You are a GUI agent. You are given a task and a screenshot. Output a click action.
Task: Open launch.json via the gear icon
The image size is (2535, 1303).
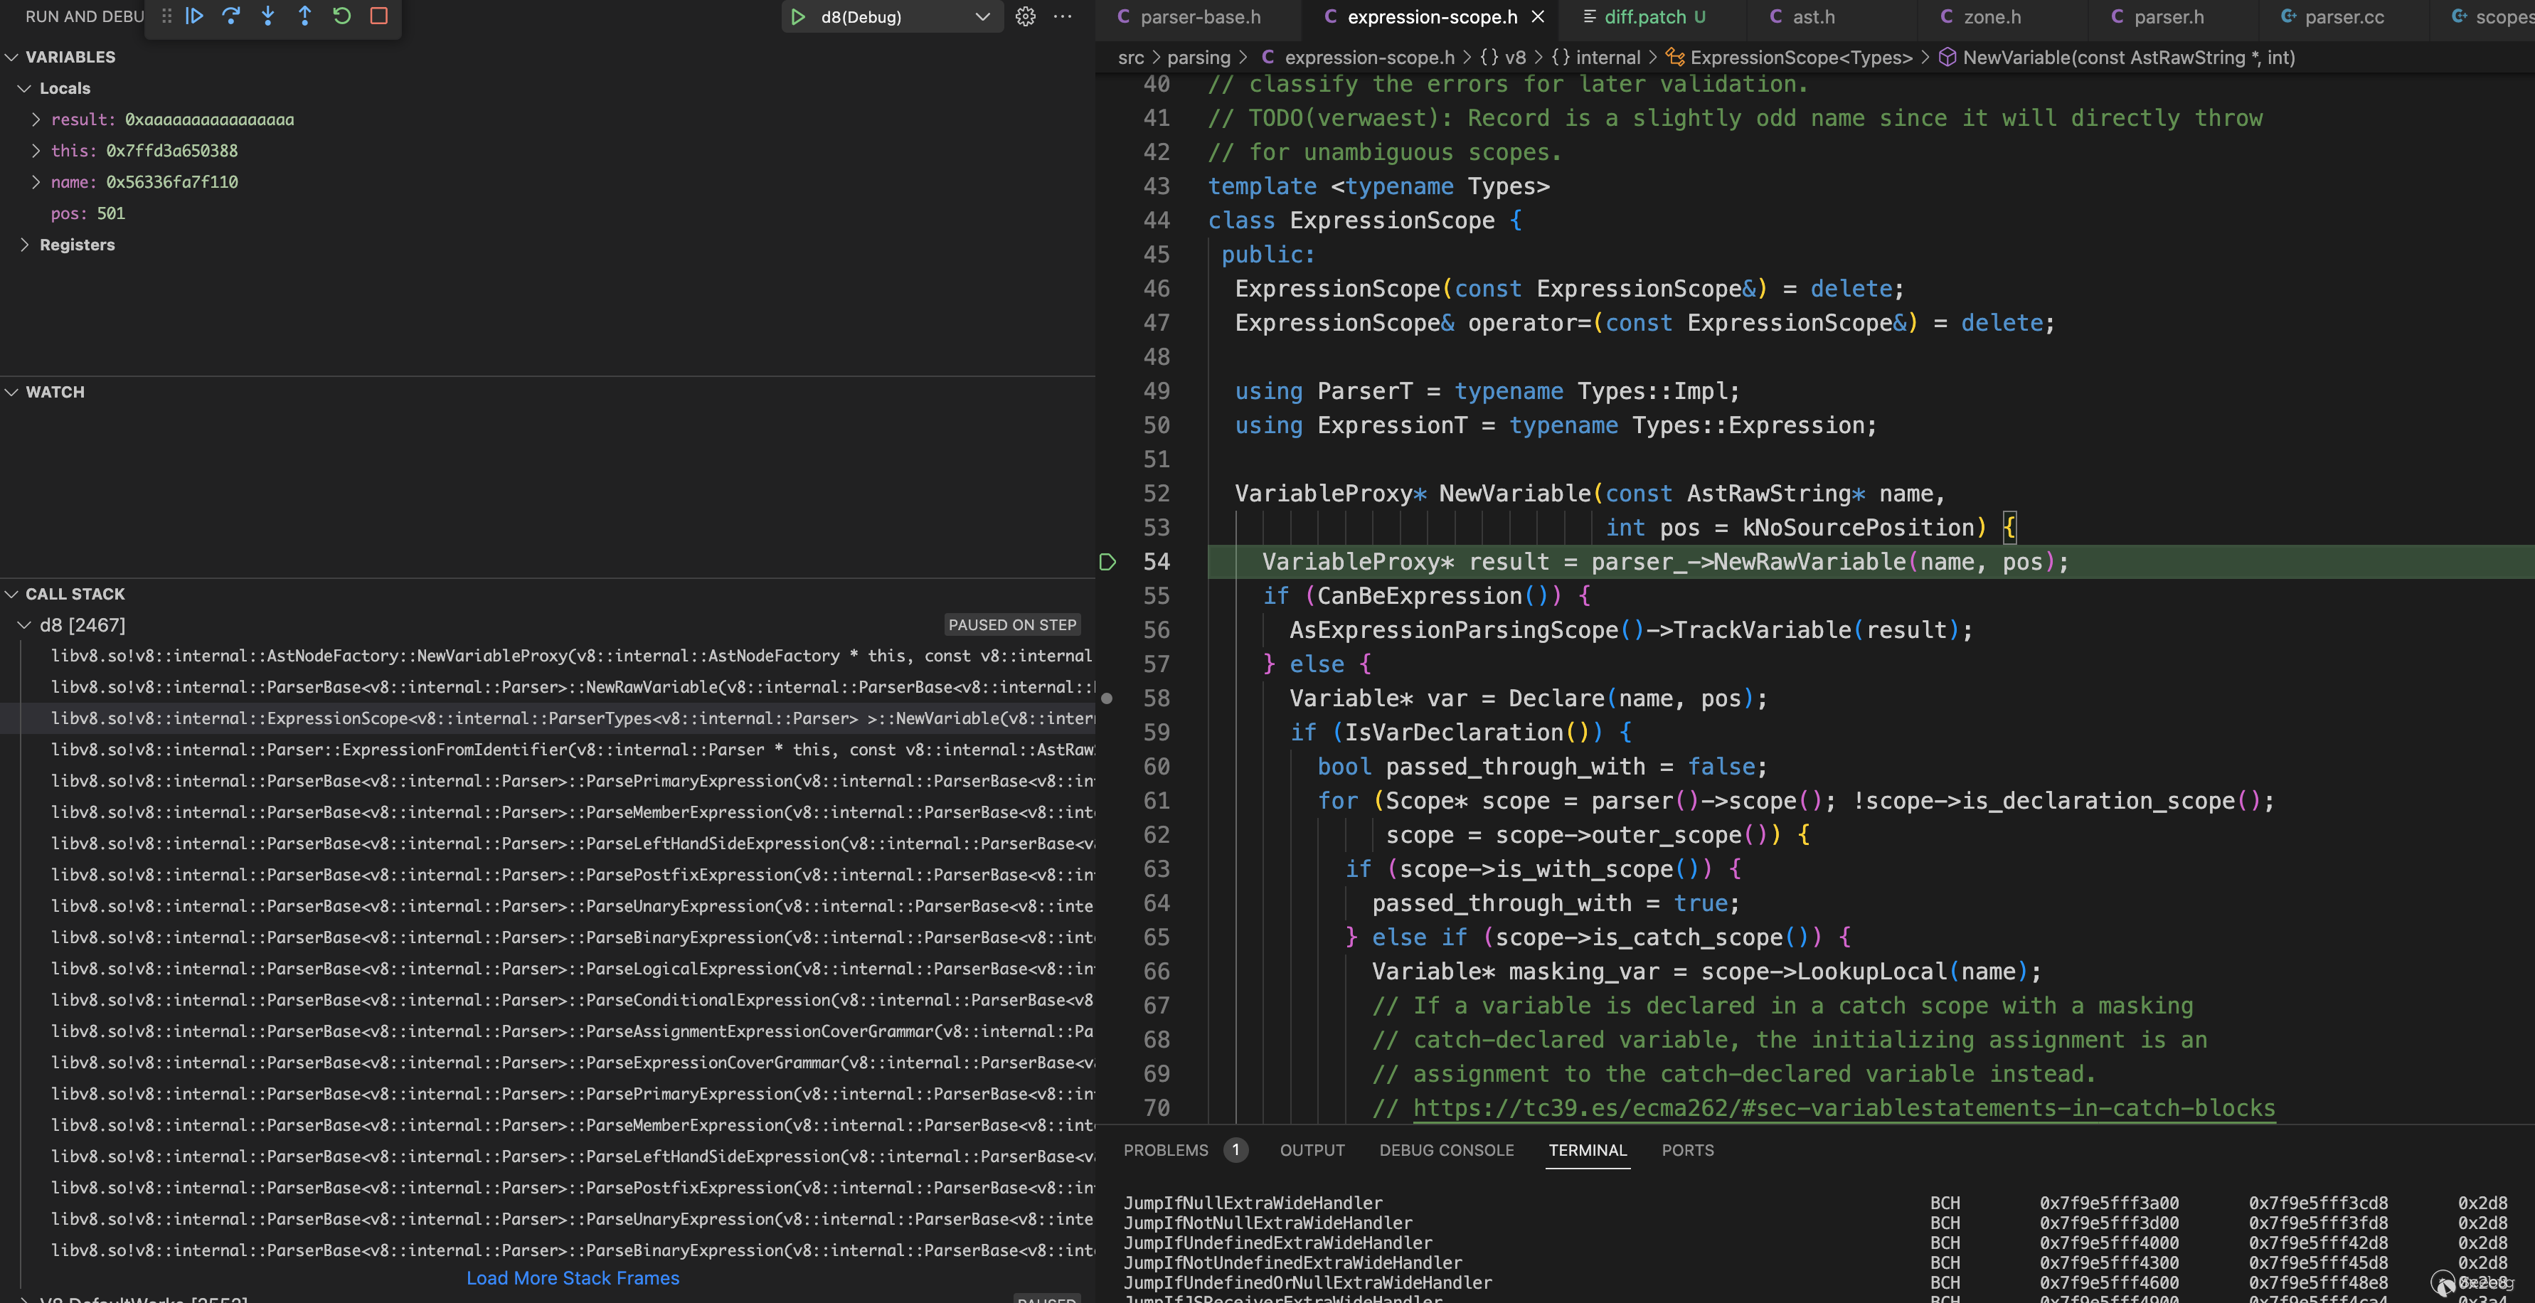click(x=1026, y=17)
